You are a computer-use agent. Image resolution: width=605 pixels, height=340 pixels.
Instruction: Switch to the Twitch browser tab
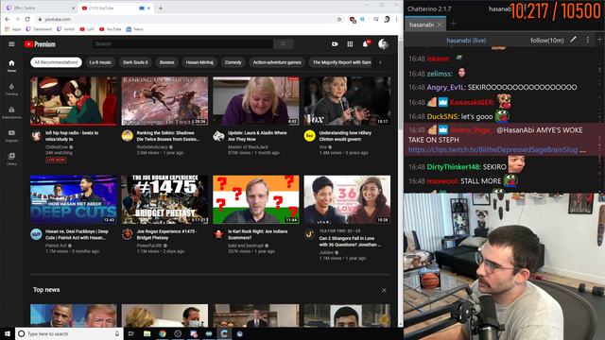pos(39,8)
